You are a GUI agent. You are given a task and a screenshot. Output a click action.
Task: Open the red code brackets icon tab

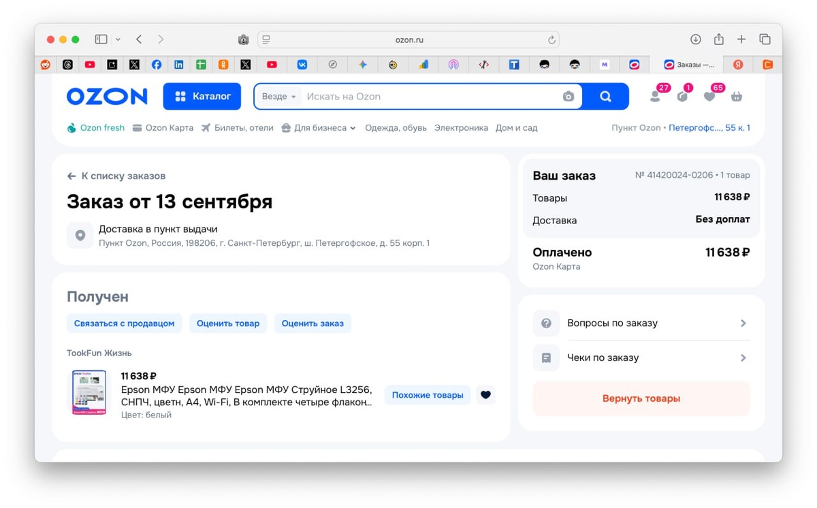click(484, 65)
